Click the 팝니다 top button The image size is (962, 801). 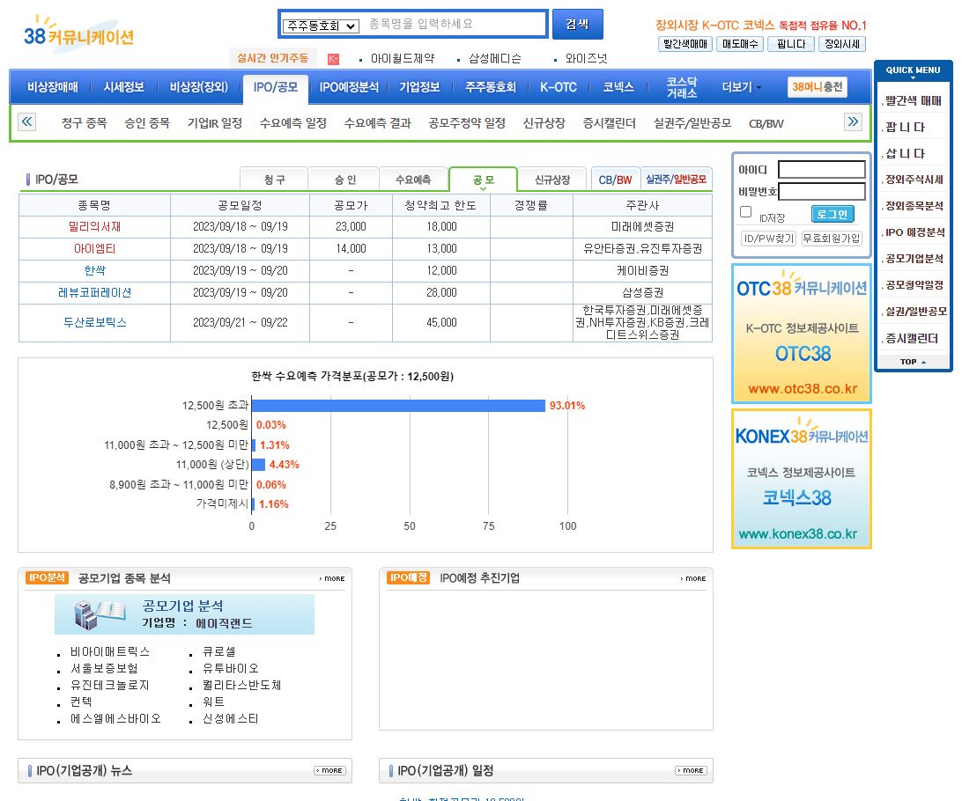pos(791,44)
